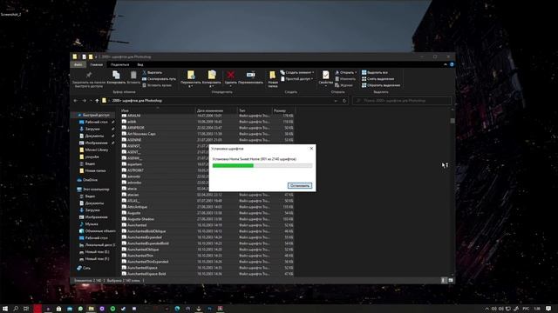Click the Остановить button in font install dialog

pyautogui.click(x=300, y=185)
